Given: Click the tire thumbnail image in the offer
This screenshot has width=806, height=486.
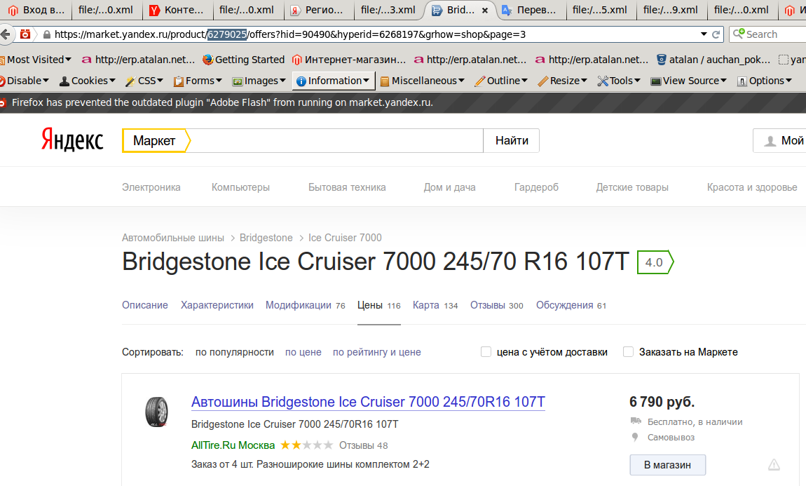Looking at the screenshot, I should point(157,412).
